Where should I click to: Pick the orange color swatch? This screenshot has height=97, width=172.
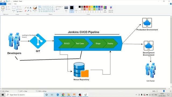coord(89,7)
